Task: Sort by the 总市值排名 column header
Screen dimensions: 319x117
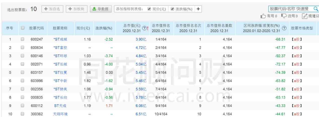Action: pos(161,28)
